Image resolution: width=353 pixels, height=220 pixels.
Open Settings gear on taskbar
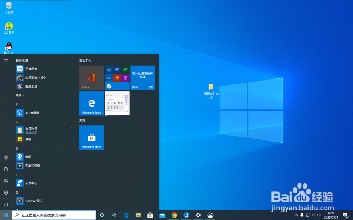[x=198, y=215]
